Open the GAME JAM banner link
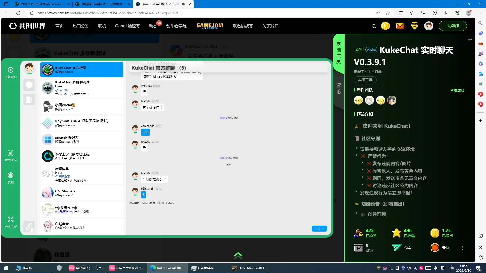This screenshot has height=273, width=486. (210, 26)
